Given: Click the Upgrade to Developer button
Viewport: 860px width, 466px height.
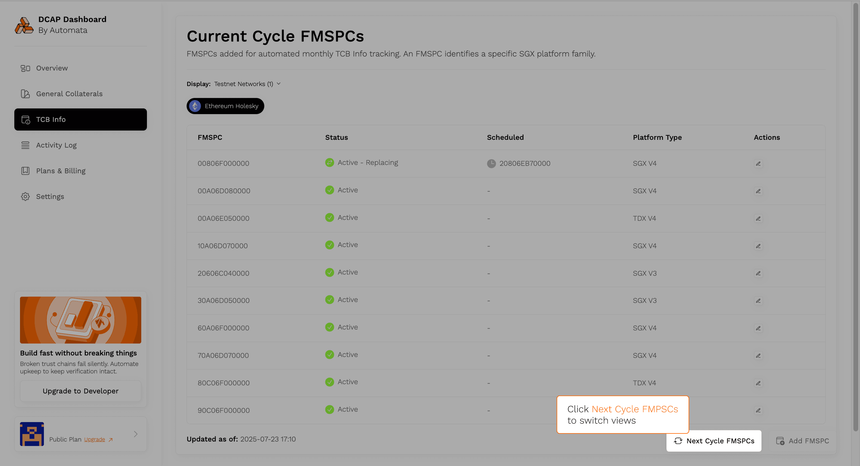Looking at the screenshot, I should (x=80, y=391).
